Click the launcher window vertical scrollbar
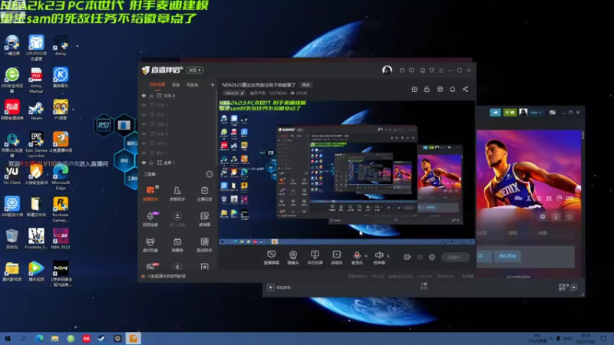This screenshot has width=614, height=345. coord(583,135)
